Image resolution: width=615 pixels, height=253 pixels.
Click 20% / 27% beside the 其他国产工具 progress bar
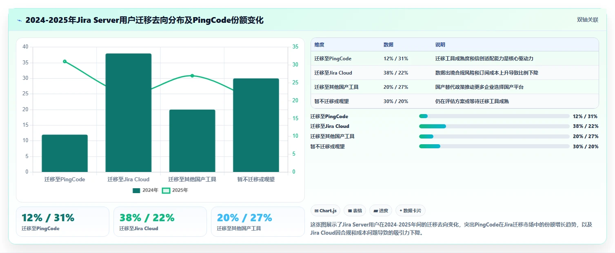coord(586,136)
